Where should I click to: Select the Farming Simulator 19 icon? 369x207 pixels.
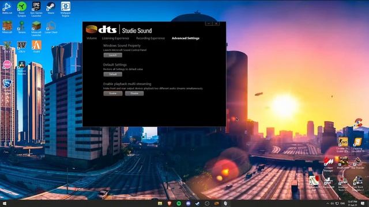point(357,144)
